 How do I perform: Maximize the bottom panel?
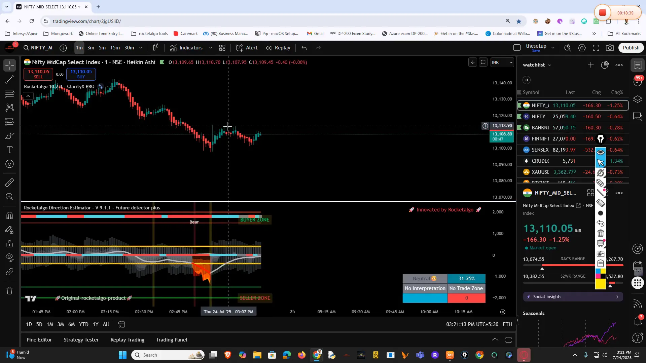point(508,340)
